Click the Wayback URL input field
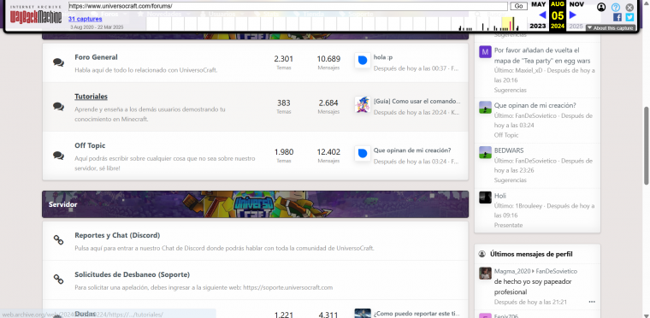650x318 pixels. coord(287,6)
